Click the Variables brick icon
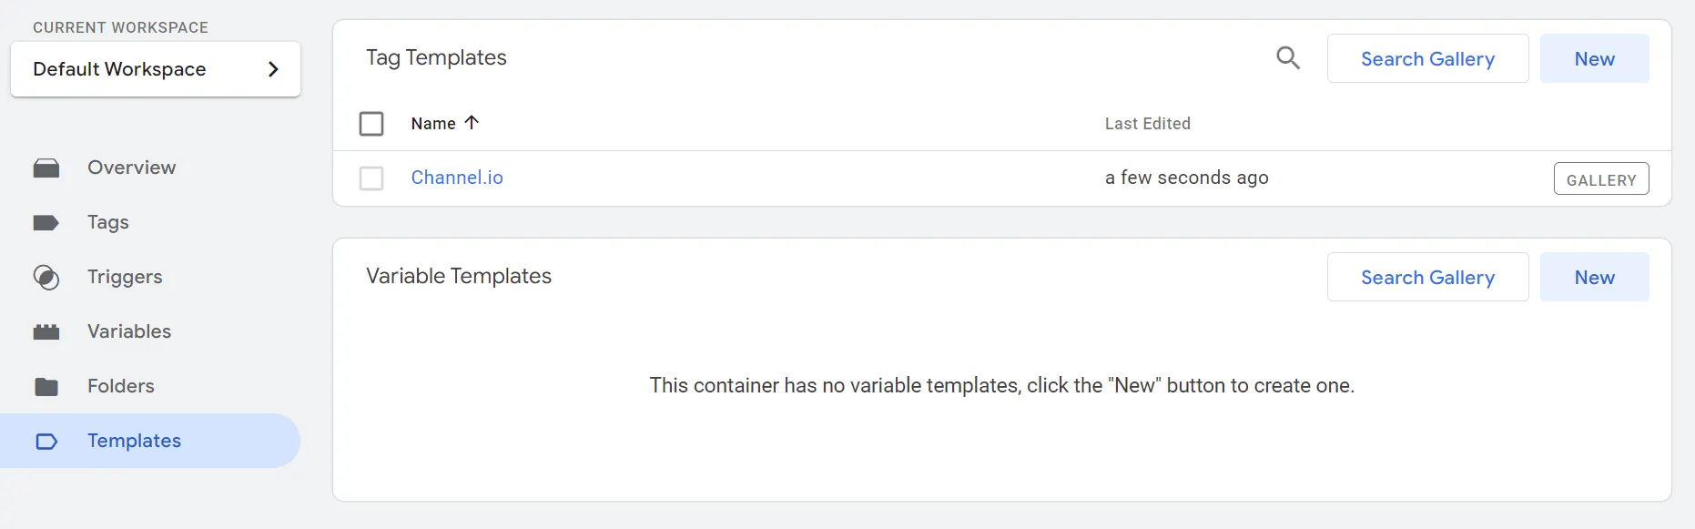This screenshot has width=1695, height=529. coord(46,332)
